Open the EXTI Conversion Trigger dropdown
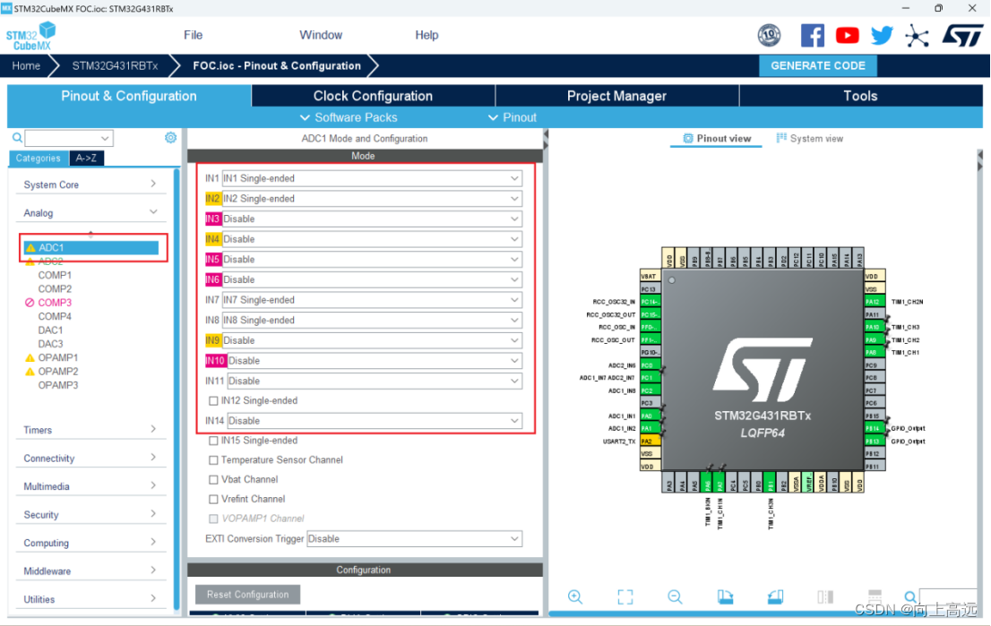This screenshot has width=991, height=626. [x=415, y=538]
